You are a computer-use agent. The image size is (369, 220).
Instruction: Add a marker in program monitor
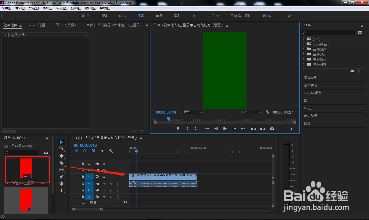[x=178, y=129]
